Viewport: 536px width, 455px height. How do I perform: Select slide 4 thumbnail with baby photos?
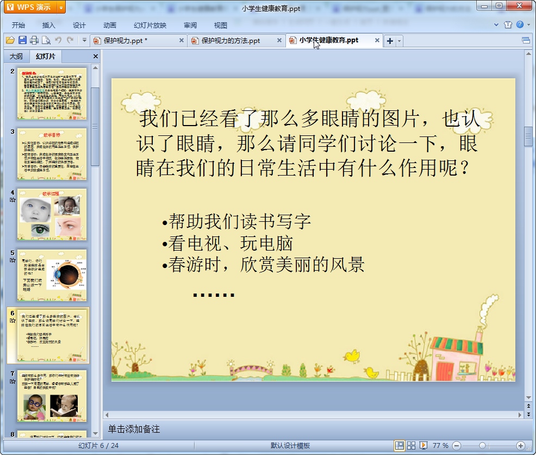pyautogui.click(x=52, y=214)
